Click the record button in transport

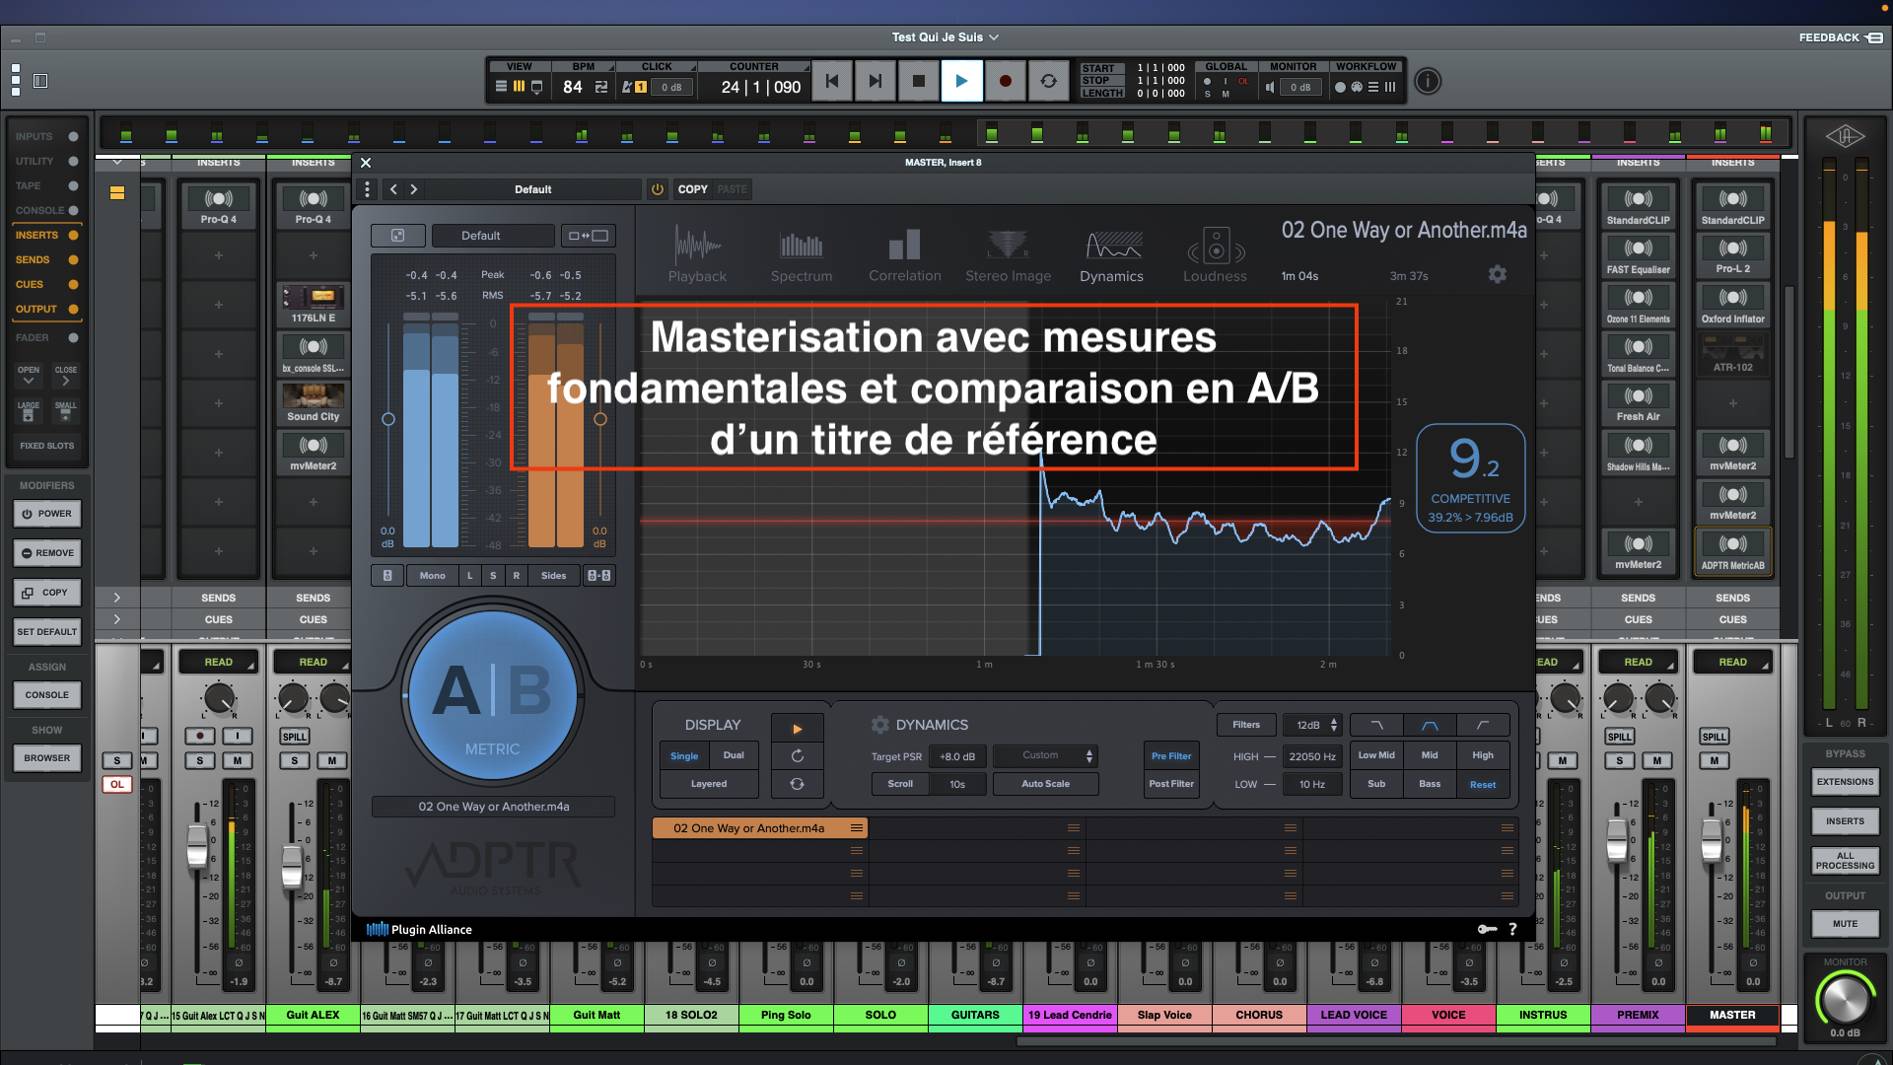pyautogui.click(x=1005, y=82)
